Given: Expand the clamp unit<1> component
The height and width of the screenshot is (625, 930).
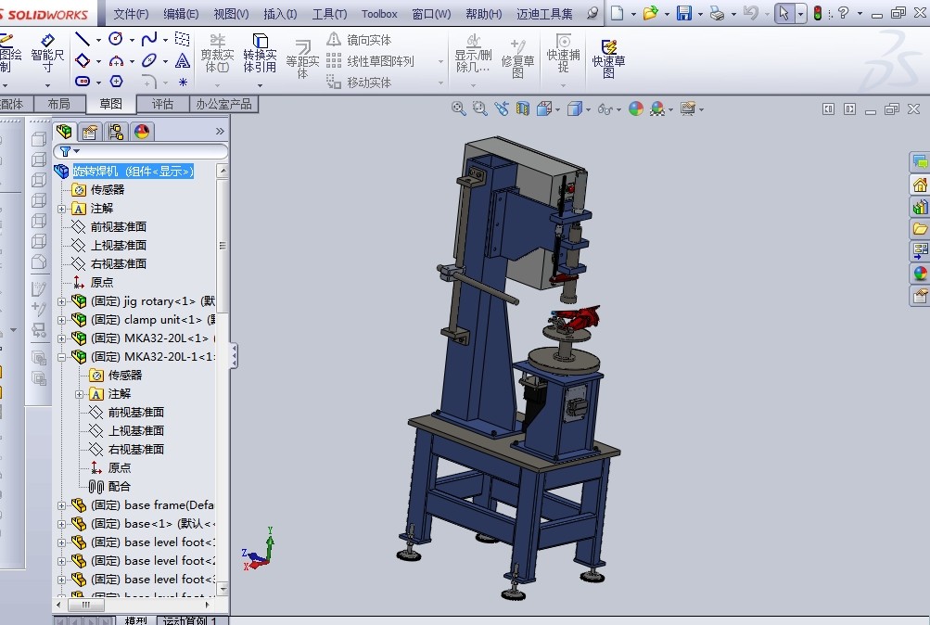Looking at the screenshot, I should pos(62,320).
